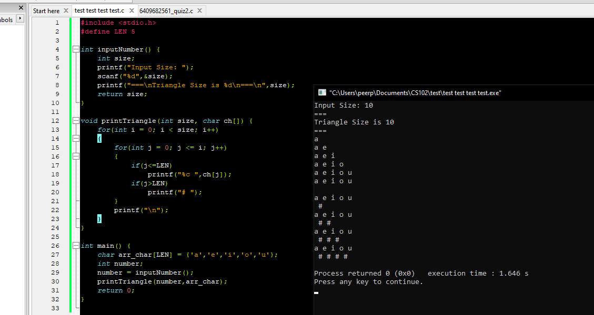Open the 6409682561_quiz2.c tab

(166, 10)
